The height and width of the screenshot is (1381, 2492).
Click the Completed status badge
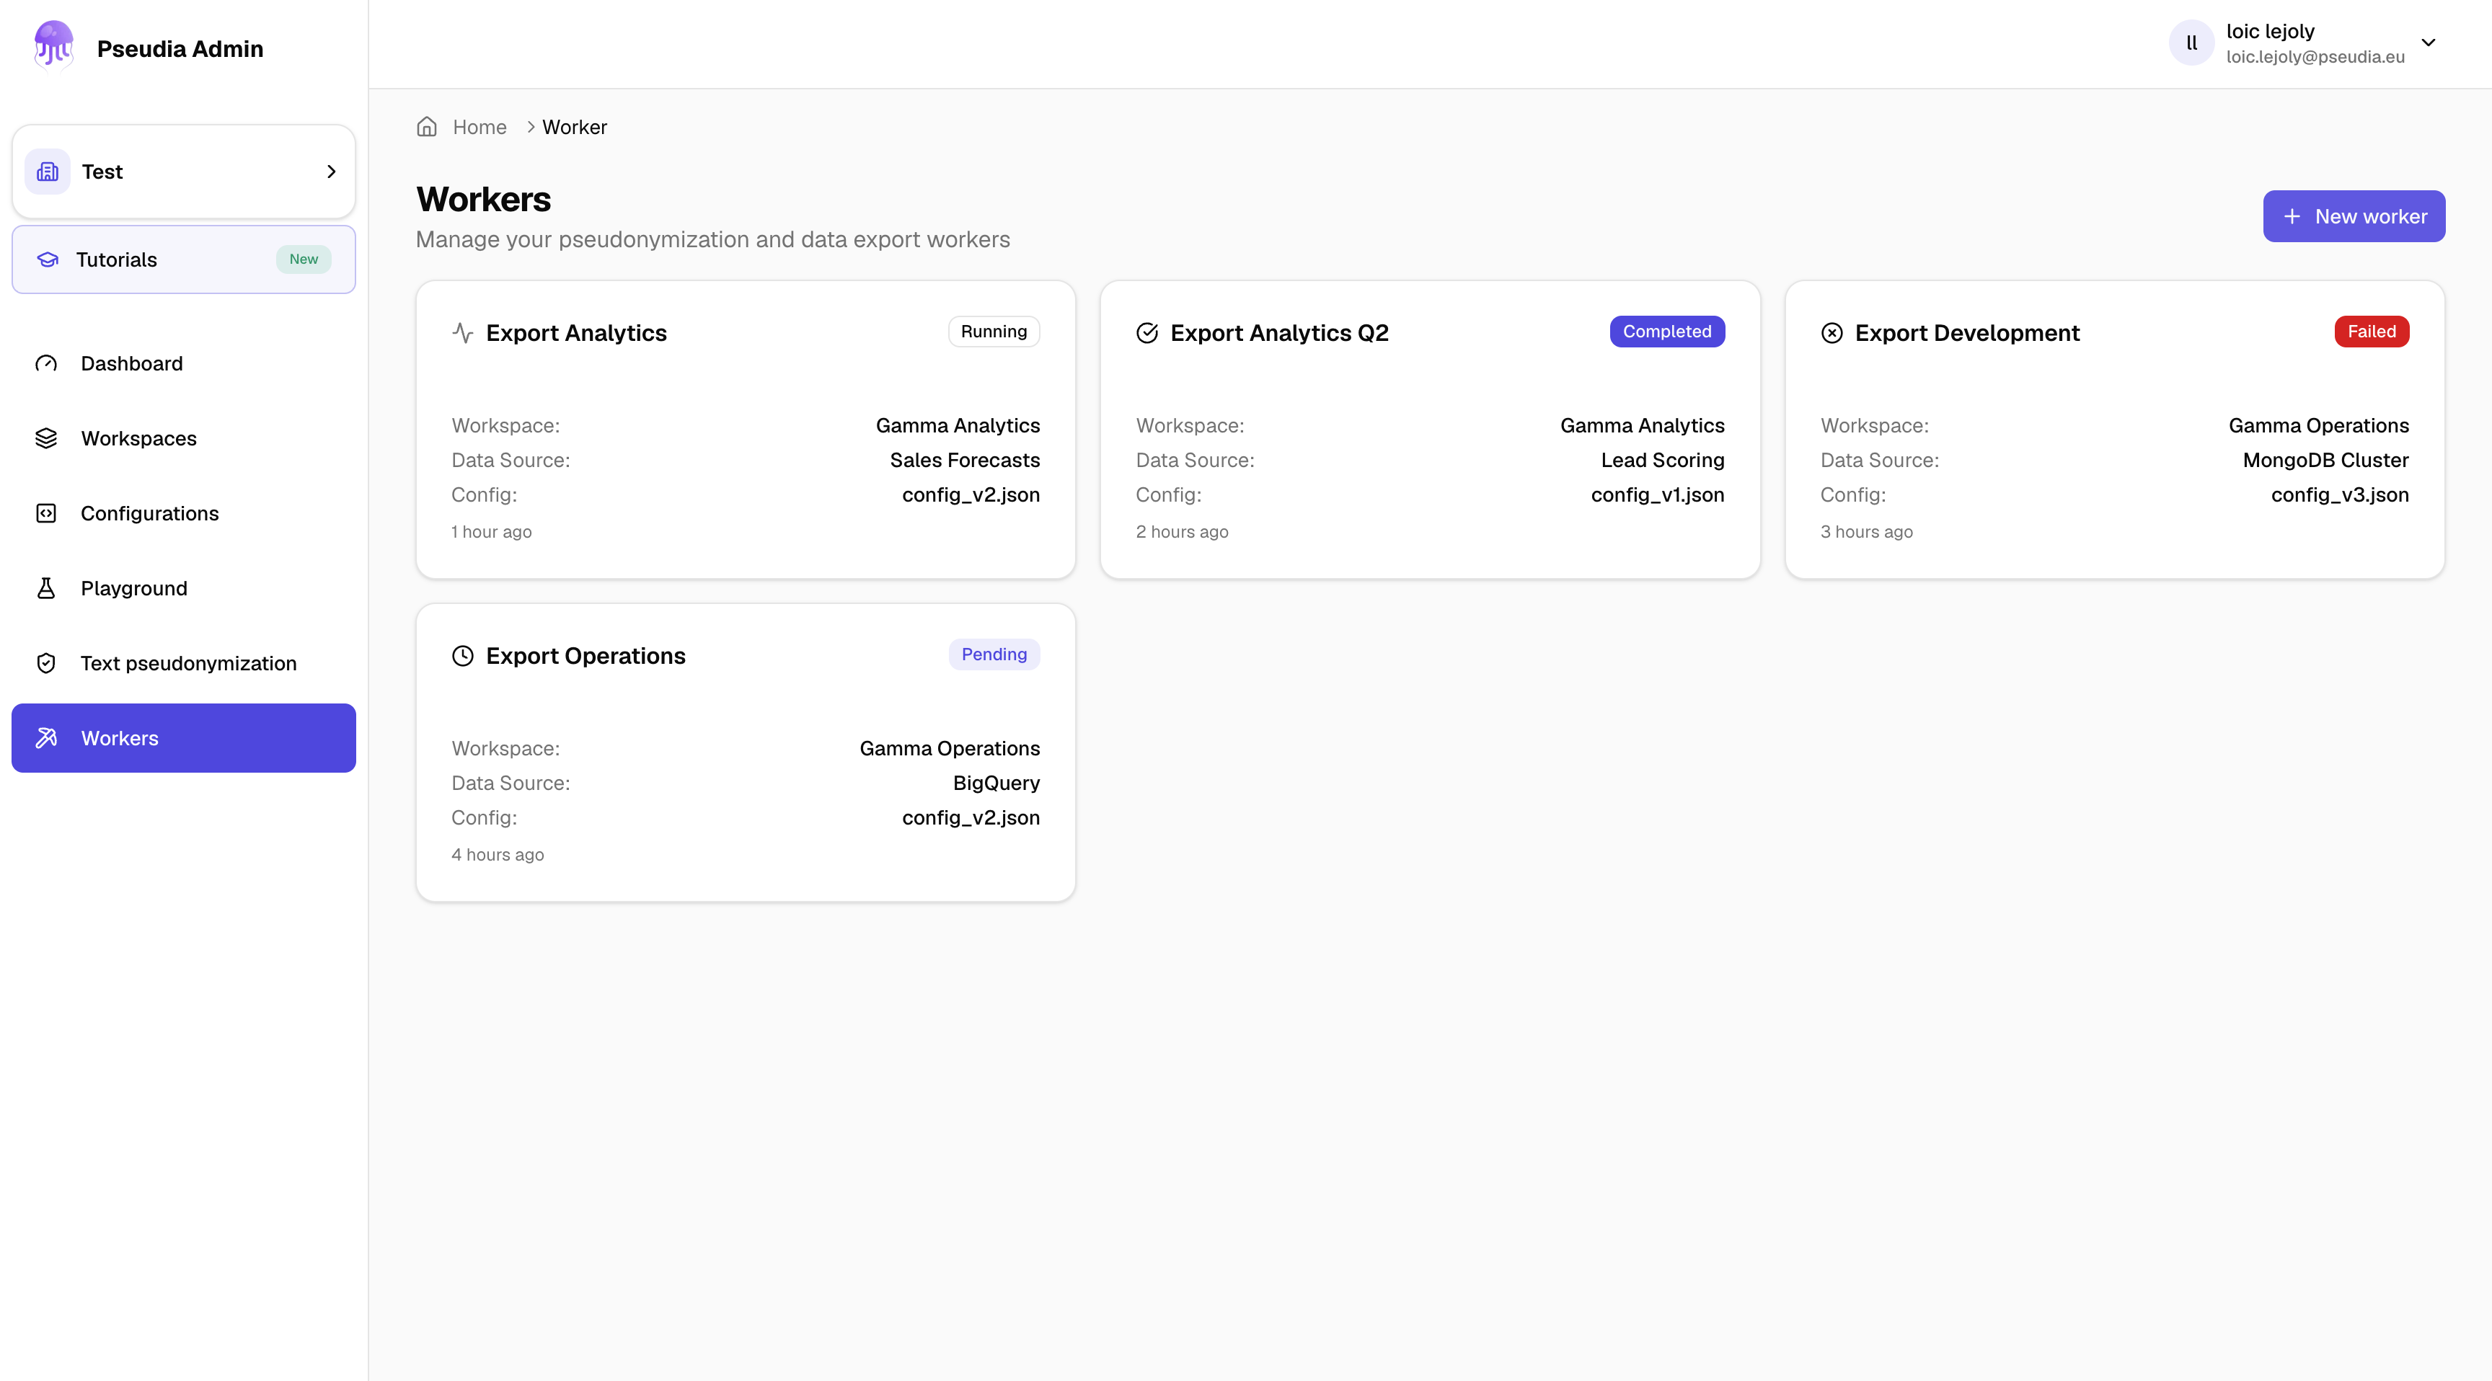[1667, 332]
